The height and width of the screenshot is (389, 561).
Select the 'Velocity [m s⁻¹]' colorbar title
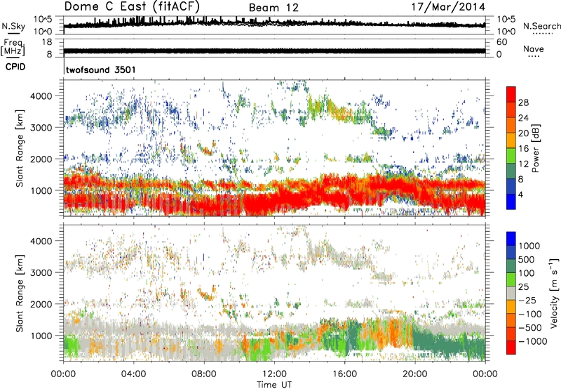point(554,293)
